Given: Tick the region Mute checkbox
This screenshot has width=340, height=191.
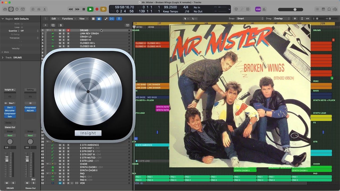Looking at the screenshot, I should [x=22, y=24].
